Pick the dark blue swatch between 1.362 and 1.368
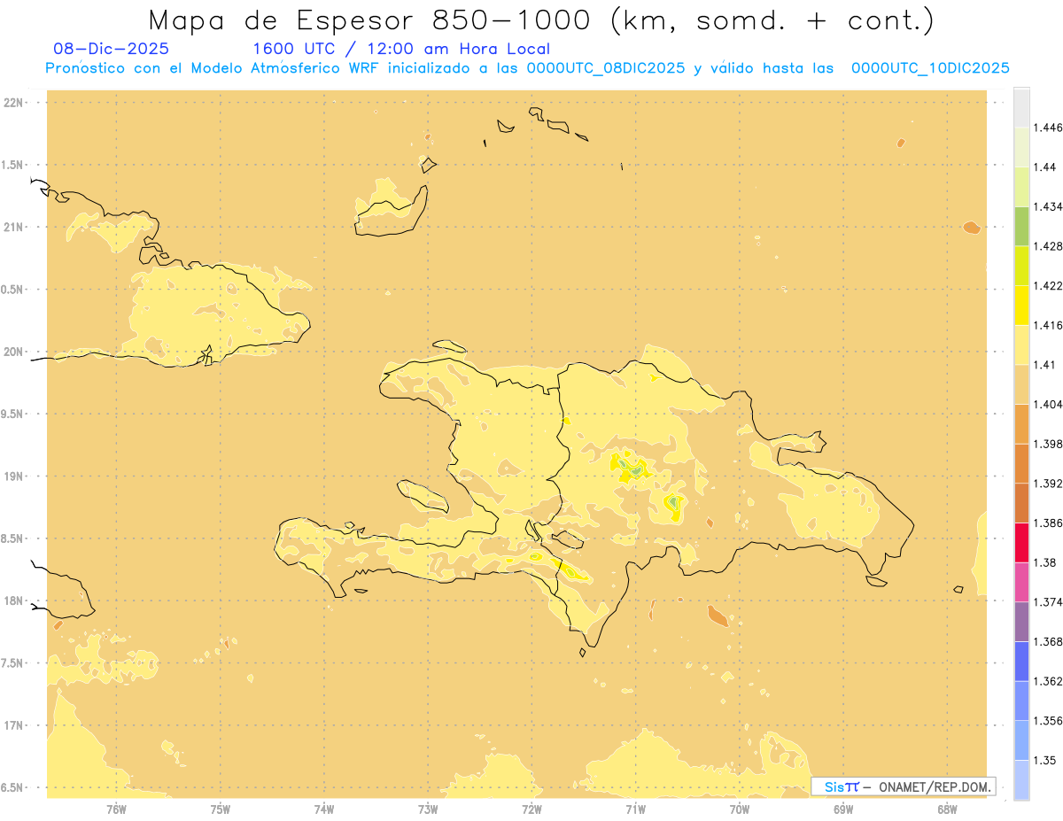 click(1021, 661)
